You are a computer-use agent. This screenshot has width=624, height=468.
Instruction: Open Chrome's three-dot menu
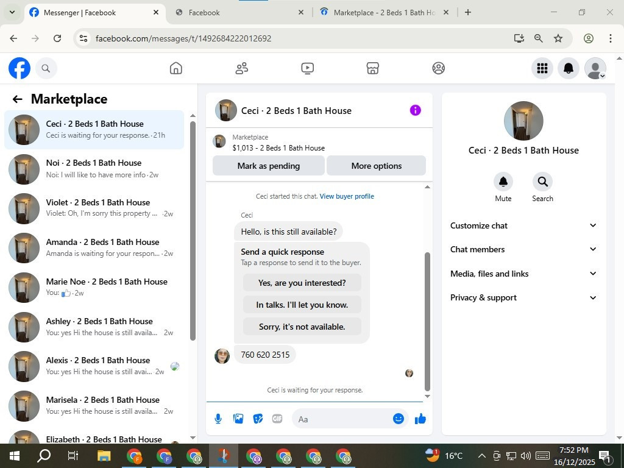coord(610,38)
